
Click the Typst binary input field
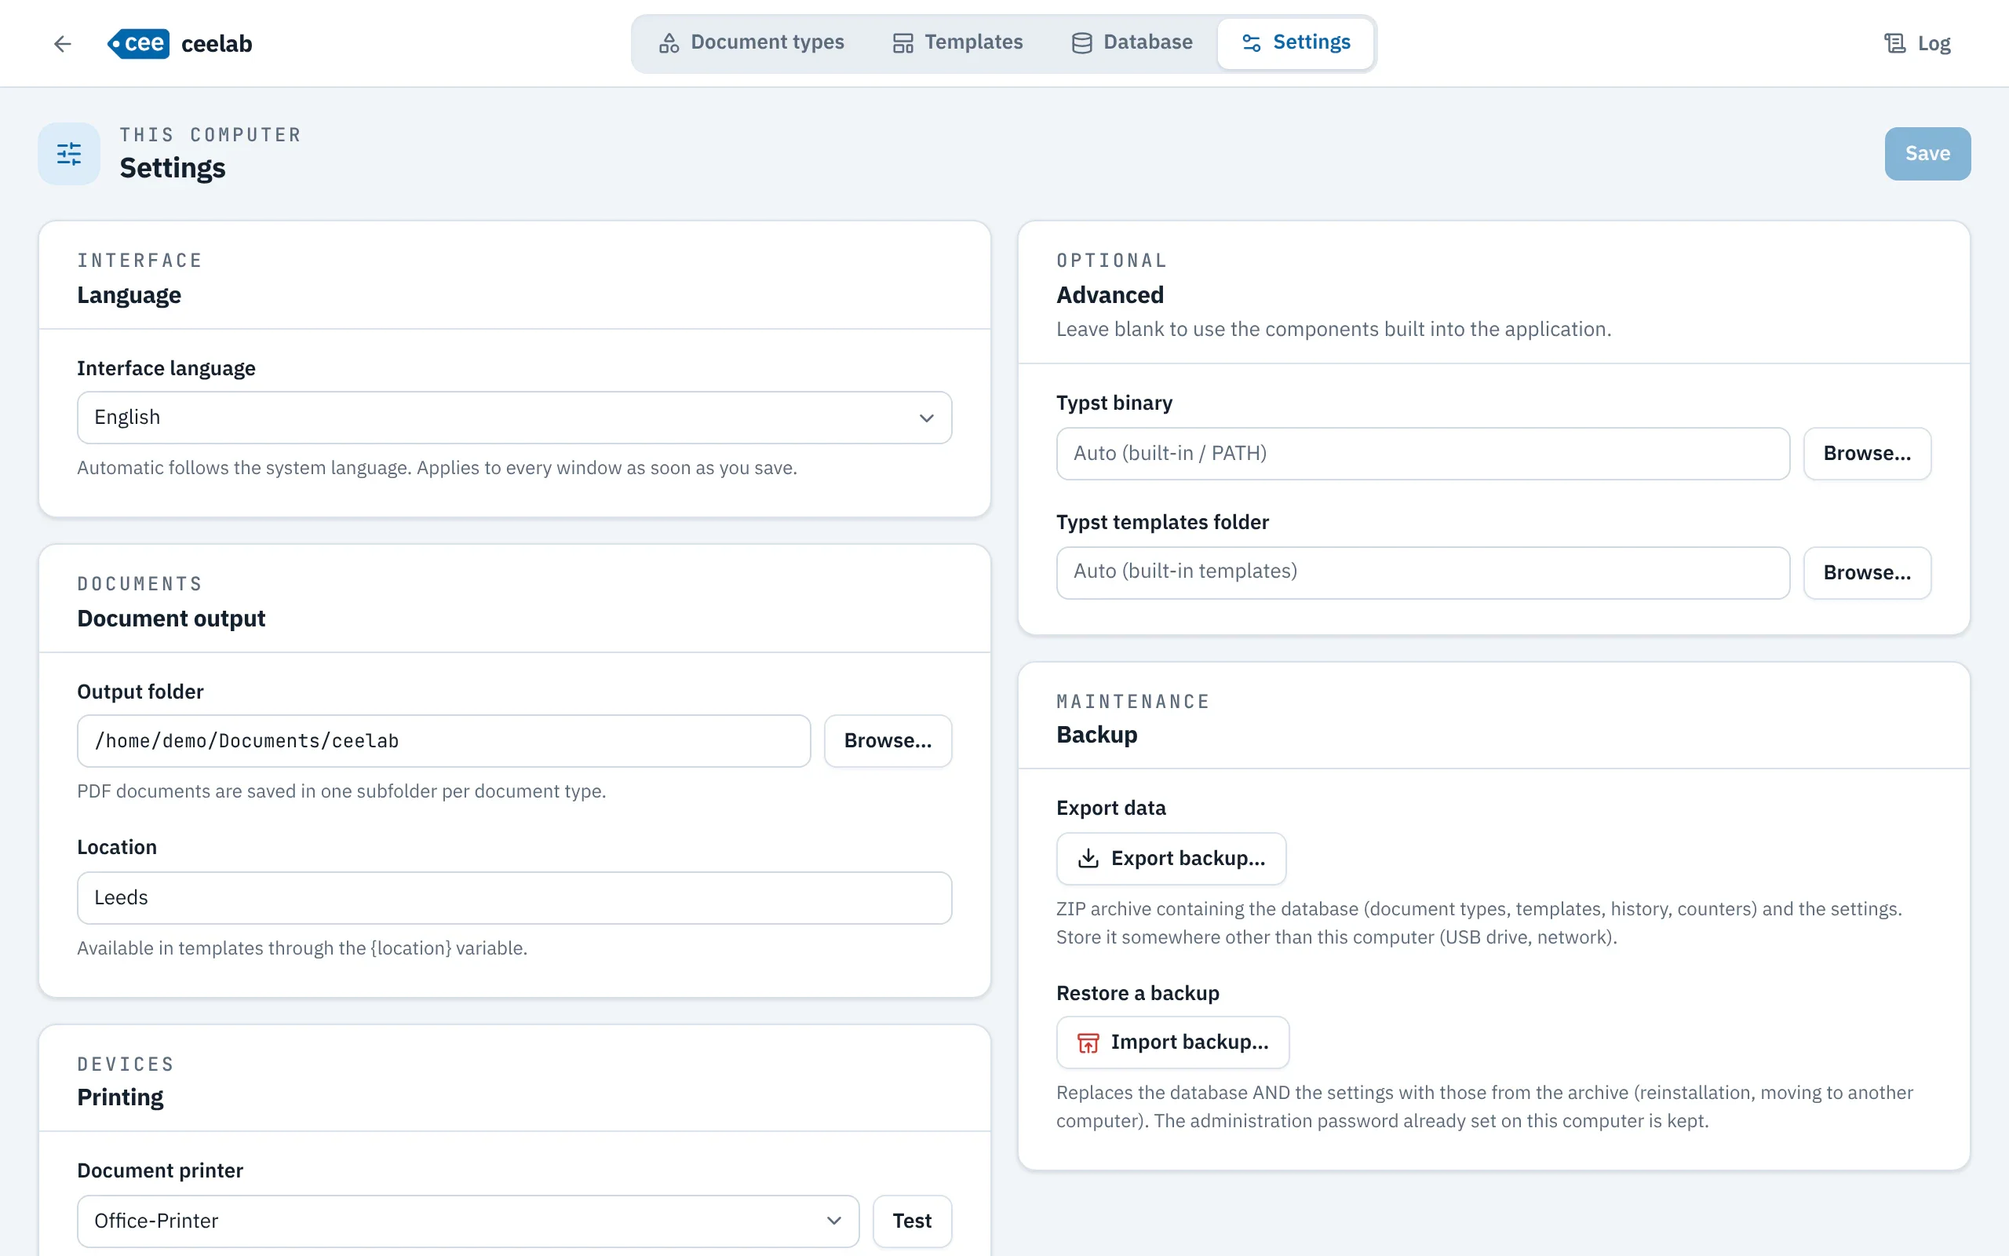tap(1423, 454)
